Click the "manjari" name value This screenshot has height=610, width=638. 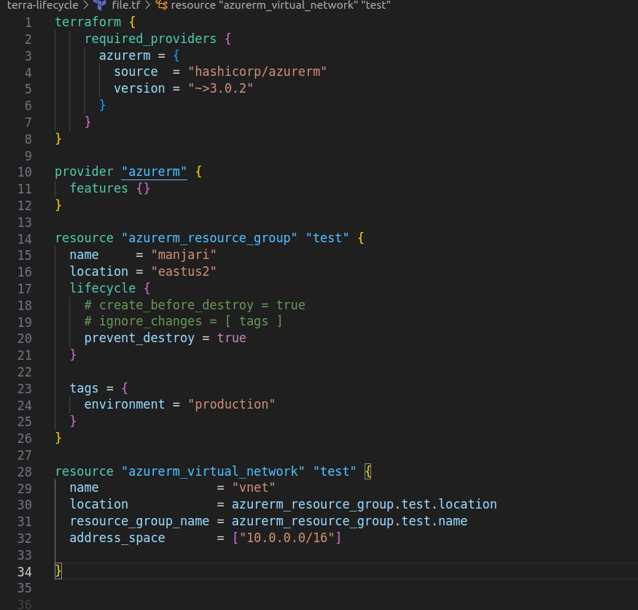pyautogui.click(x=184, y=255)
